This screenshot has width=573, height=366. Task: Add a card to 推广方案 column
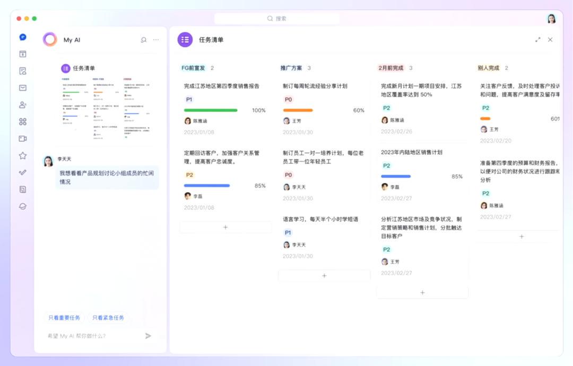click(x=324, y=275)
